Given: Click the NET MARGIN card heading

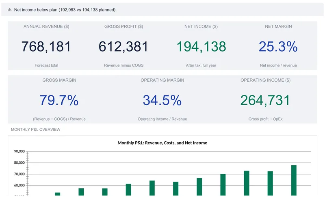Looking at the screenshot, I should coord(278,26).
